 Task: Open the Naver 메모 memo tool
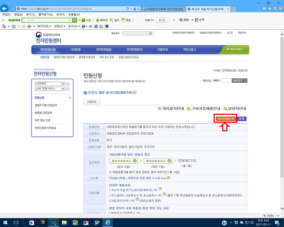(x=126, y=20)
